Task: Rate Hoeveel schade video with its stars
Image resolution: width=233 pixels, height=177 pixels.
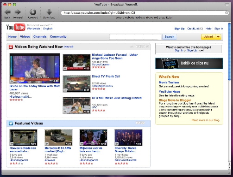Action: click(16, 163)
